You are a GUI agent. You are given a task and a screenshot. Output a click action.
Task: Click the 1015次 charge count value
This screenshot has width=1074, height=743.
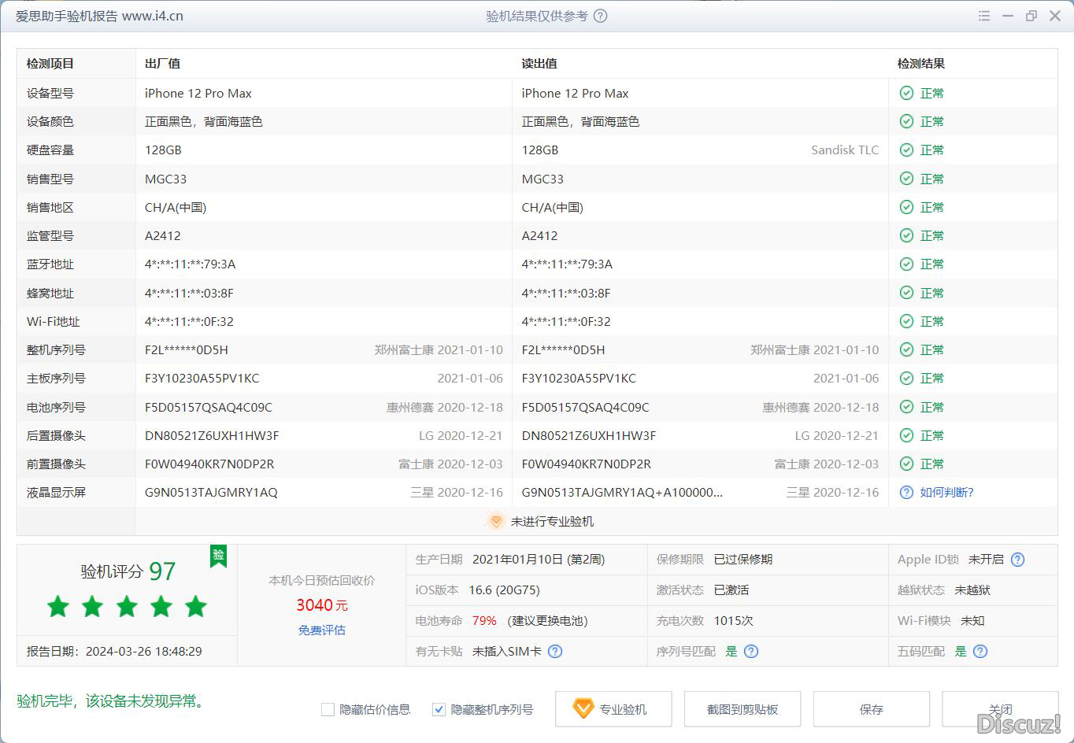tap(734, 620)
